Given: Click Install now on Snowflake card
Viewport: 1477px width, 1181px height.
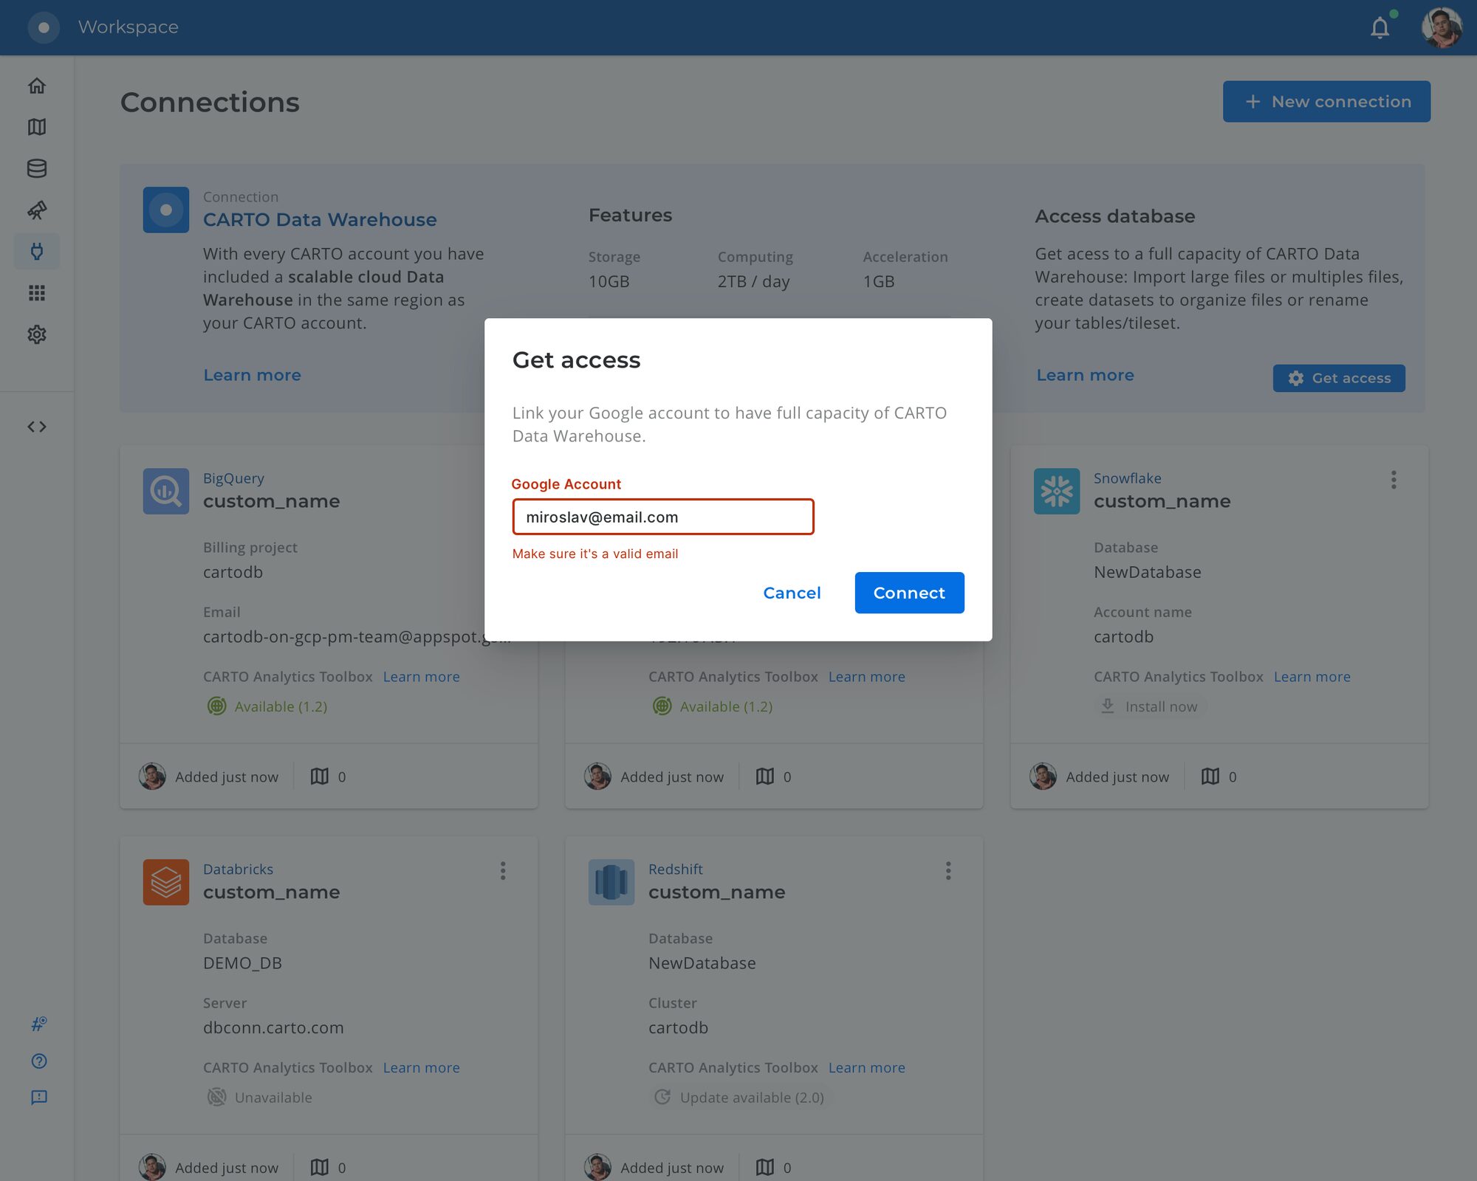Looking at the screenshot, I should coord(1151,706).
